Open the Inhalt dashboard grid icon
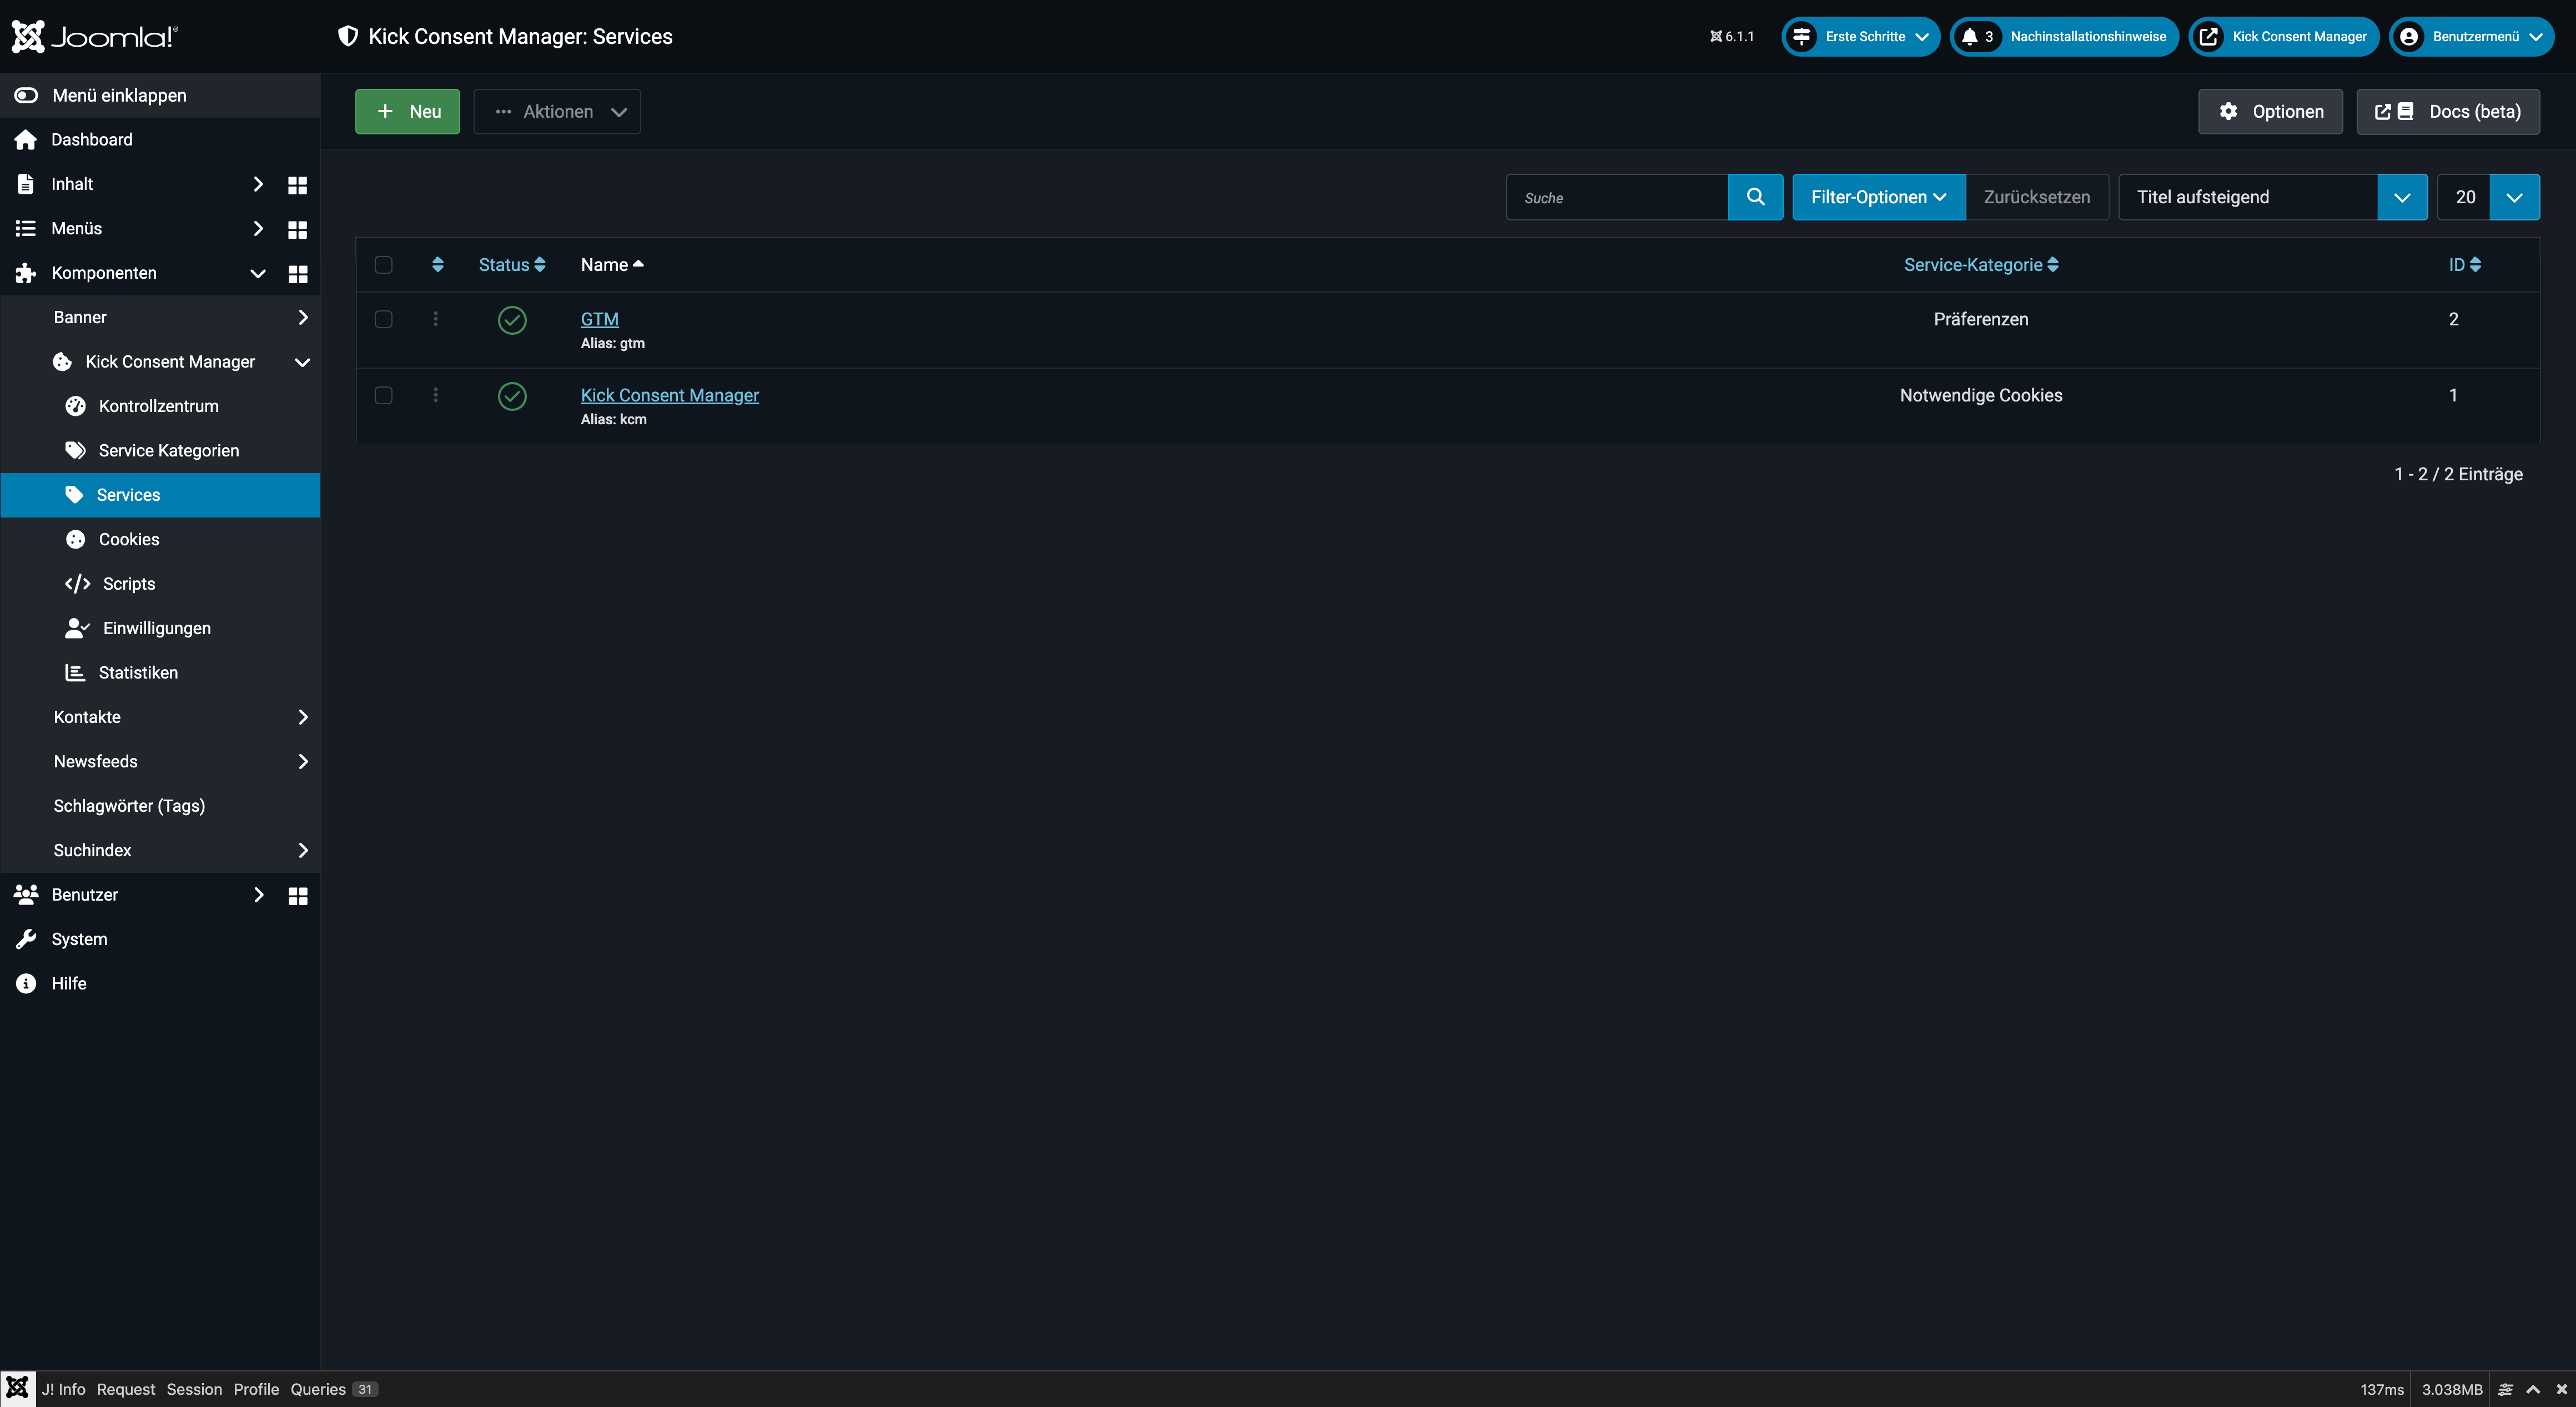Image resolution: width=2576 pixels, height=1407 pixels. point(297,185)
